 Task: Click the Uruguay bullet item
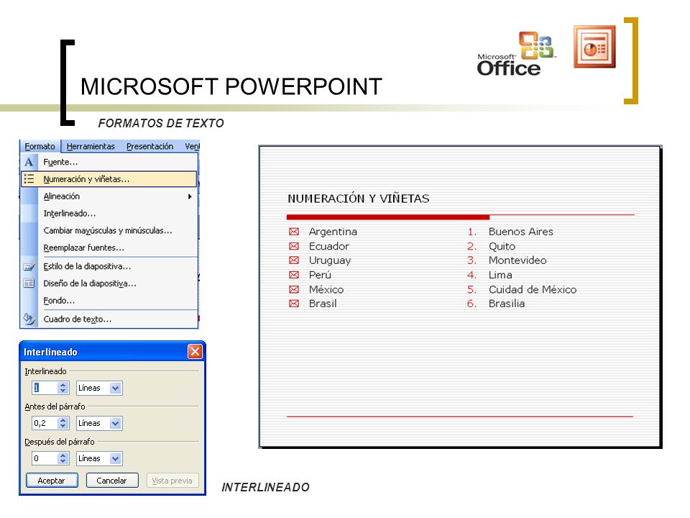click(x=330, y=260)
